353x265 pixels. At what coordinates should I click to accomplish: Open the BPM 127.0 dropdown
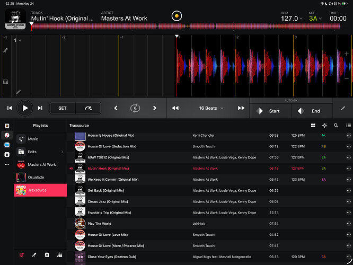point(292,18)
